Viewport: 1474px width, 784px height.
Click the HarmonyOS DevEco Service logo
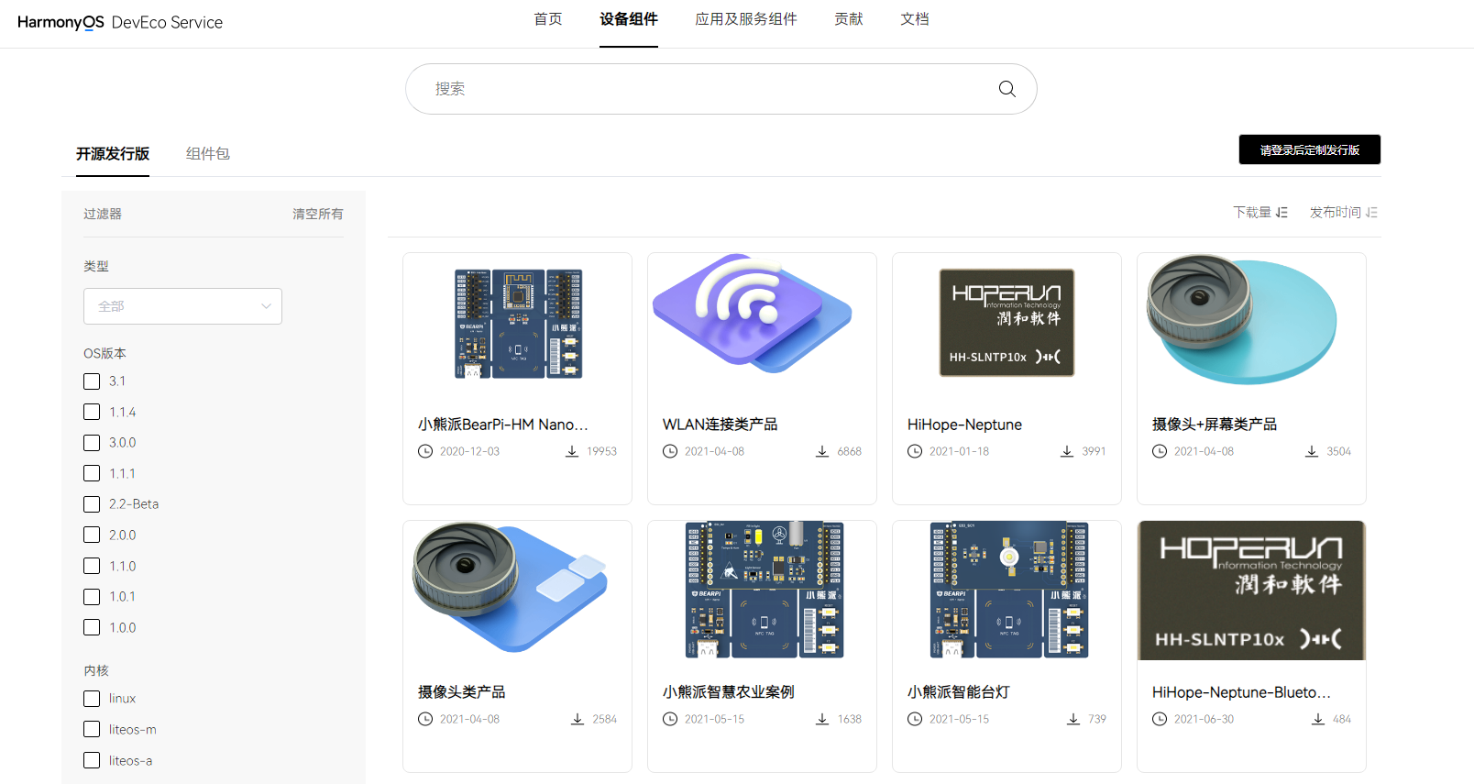120,22
